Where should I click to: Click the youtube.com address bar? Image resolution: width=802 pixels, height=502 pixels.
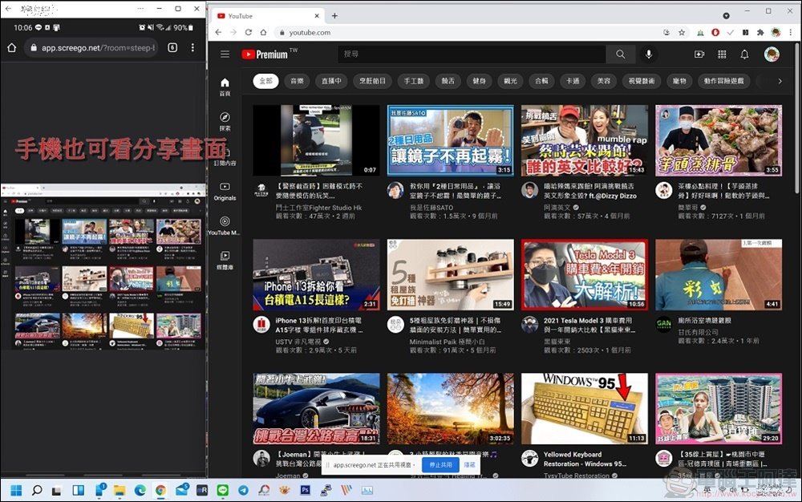pos(468,32)
